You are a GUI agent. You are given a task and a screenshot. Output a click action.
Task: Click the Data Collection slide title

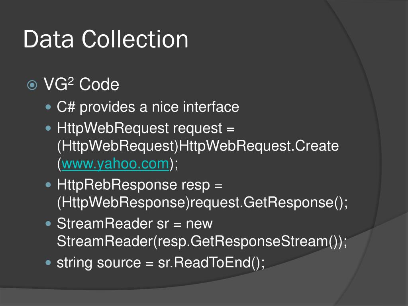(106, 39)
